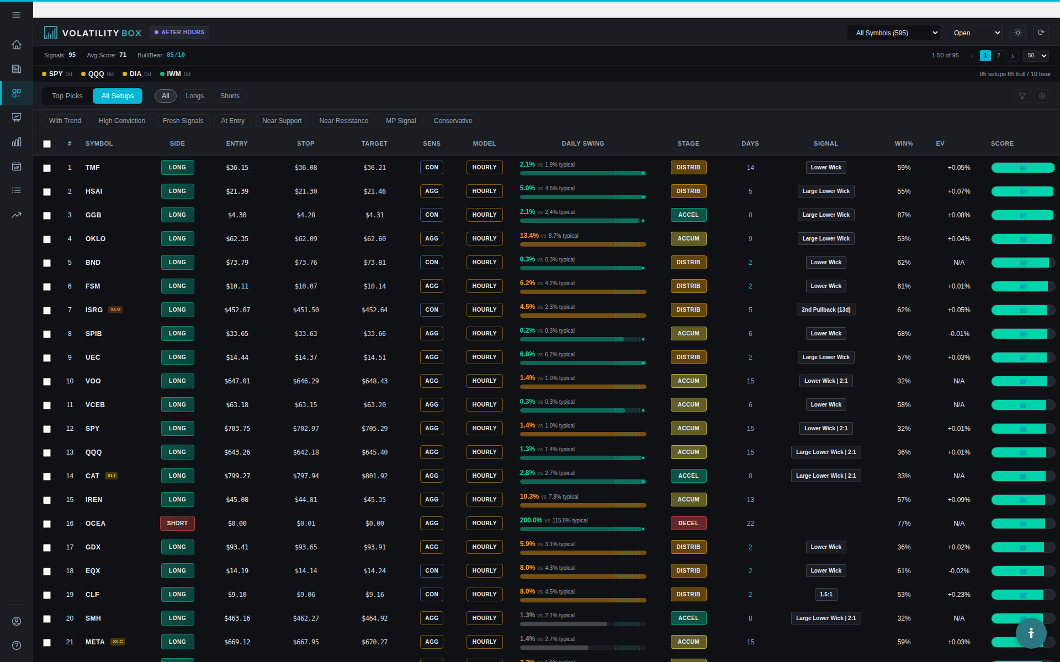Click the OCEA SHORT side badge
This screenshot has height=662, width=1060.
(x=177, y=524)
